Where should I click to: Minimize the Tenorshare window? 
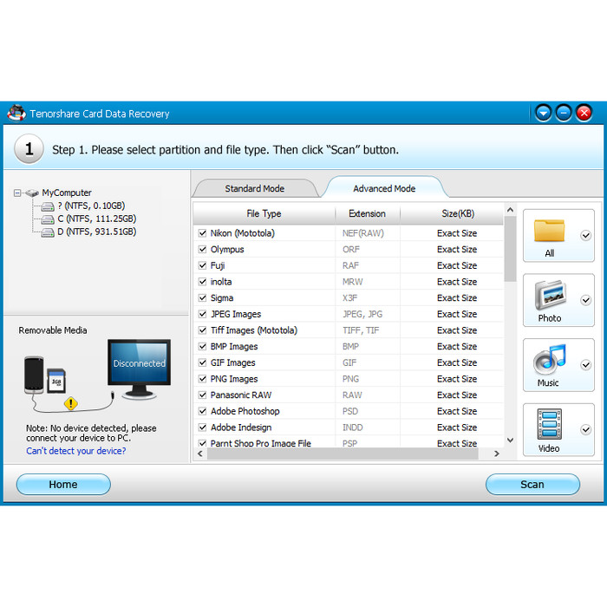[x=564, y=113]
